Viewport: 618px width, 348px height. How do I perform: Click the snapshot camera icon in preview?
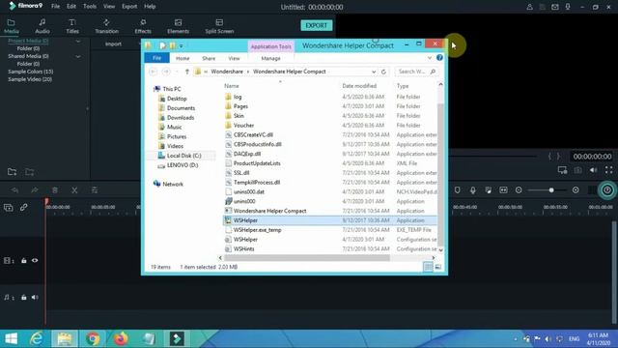click(x=577, y=170)
